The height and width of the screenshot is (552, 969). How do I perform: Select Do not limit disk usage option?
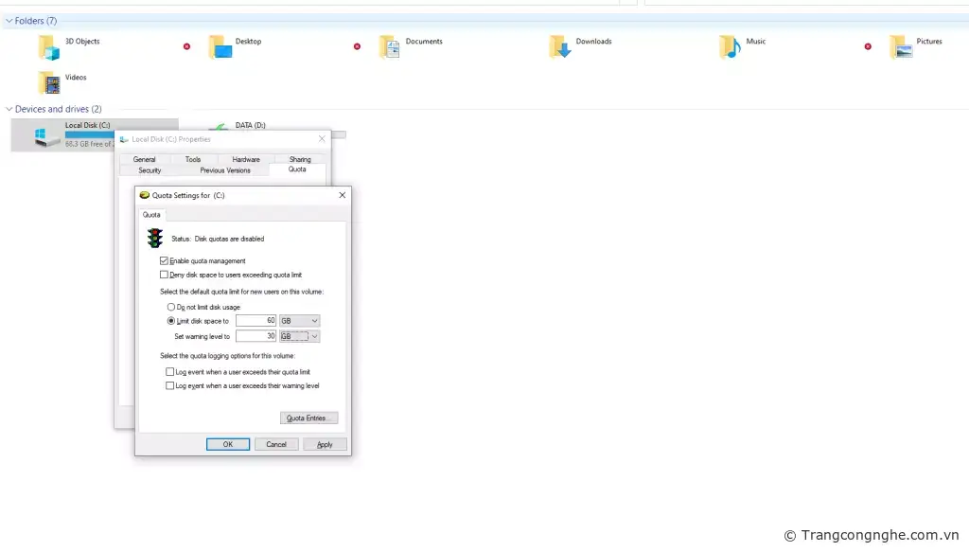pos(171,307)
